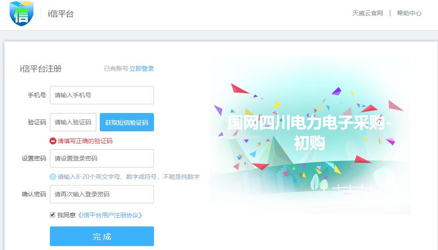Focus the 请输入手机号 input field
Image resolution: width=438 pixels, height=250 pixels.
102,95
